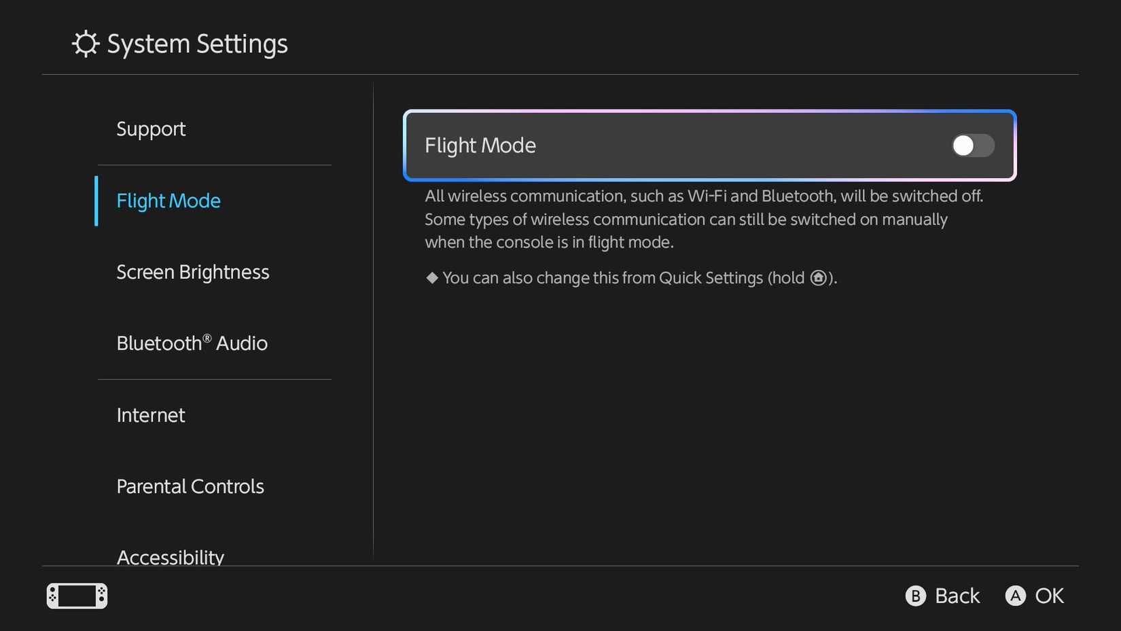Select the Support section

[151, 129]
